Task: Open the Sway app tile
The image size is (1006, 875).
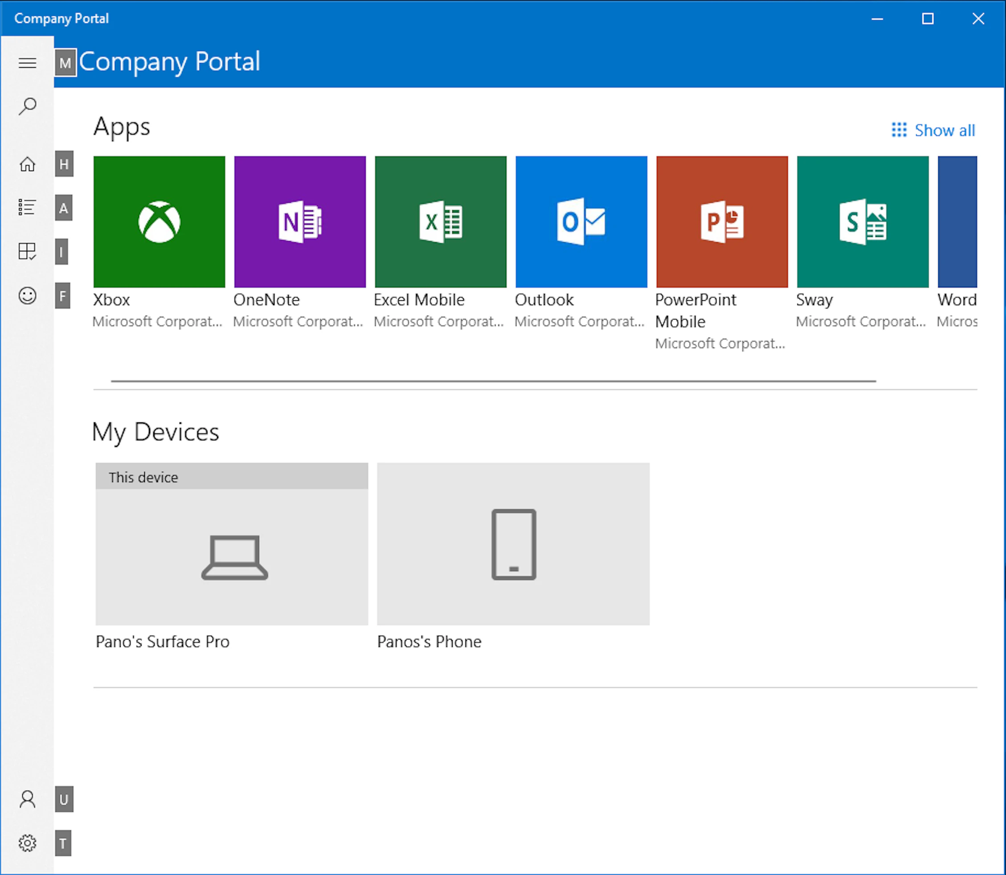Action: point(862,221)
